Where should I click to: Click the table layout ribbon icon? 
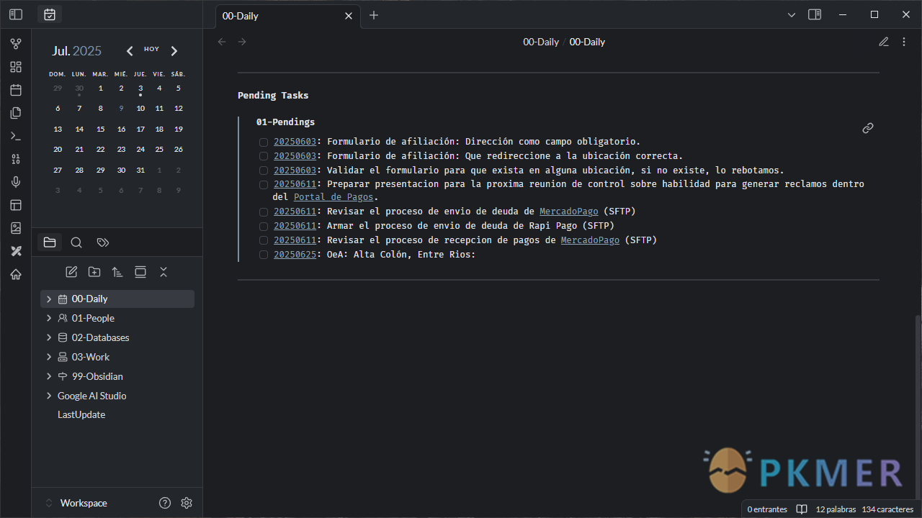click(x=16, y=205)
